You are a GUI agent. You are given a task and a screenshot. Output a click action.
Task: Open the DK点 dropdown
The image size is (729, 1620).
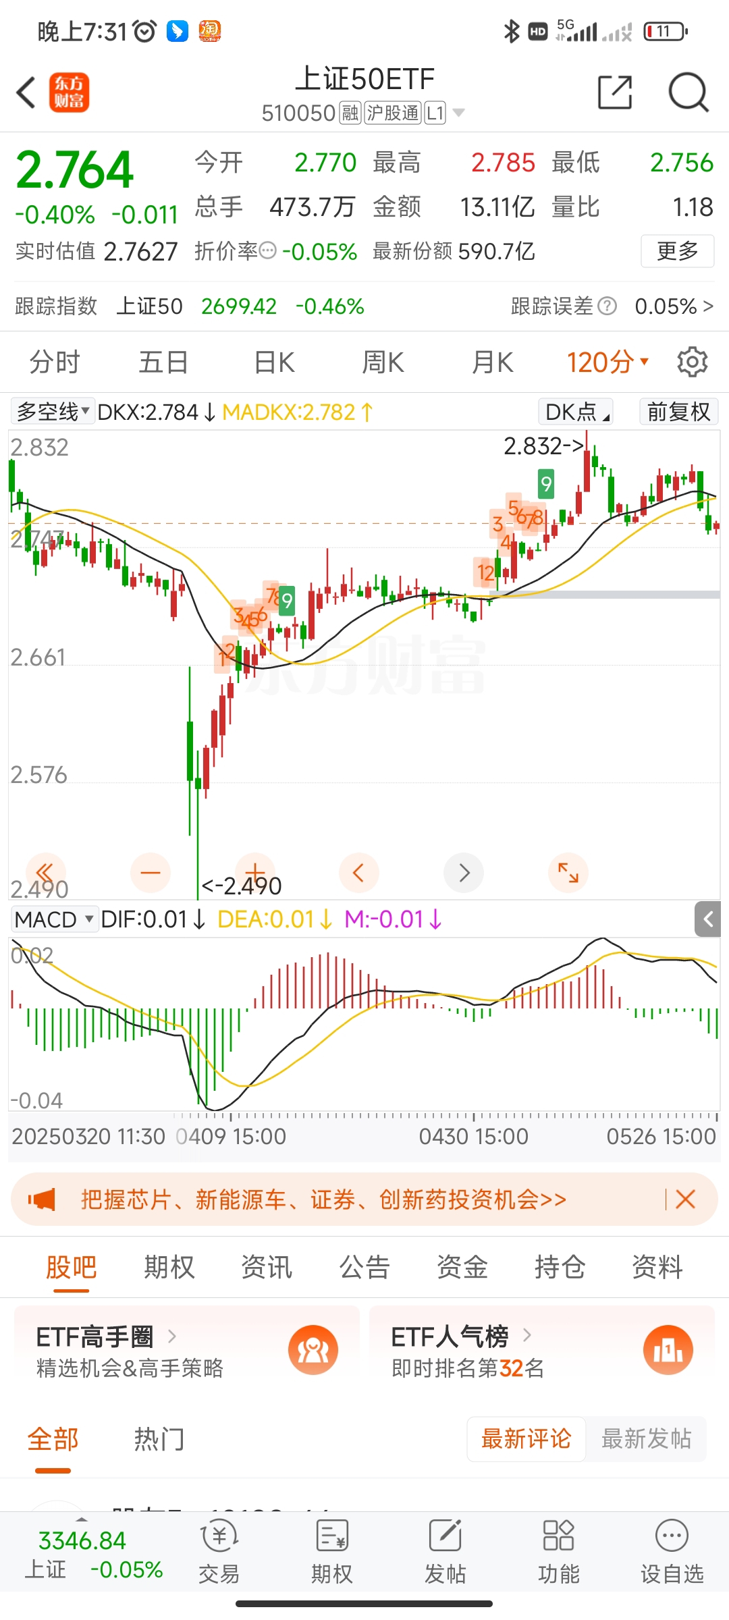(x=576, y=412)
